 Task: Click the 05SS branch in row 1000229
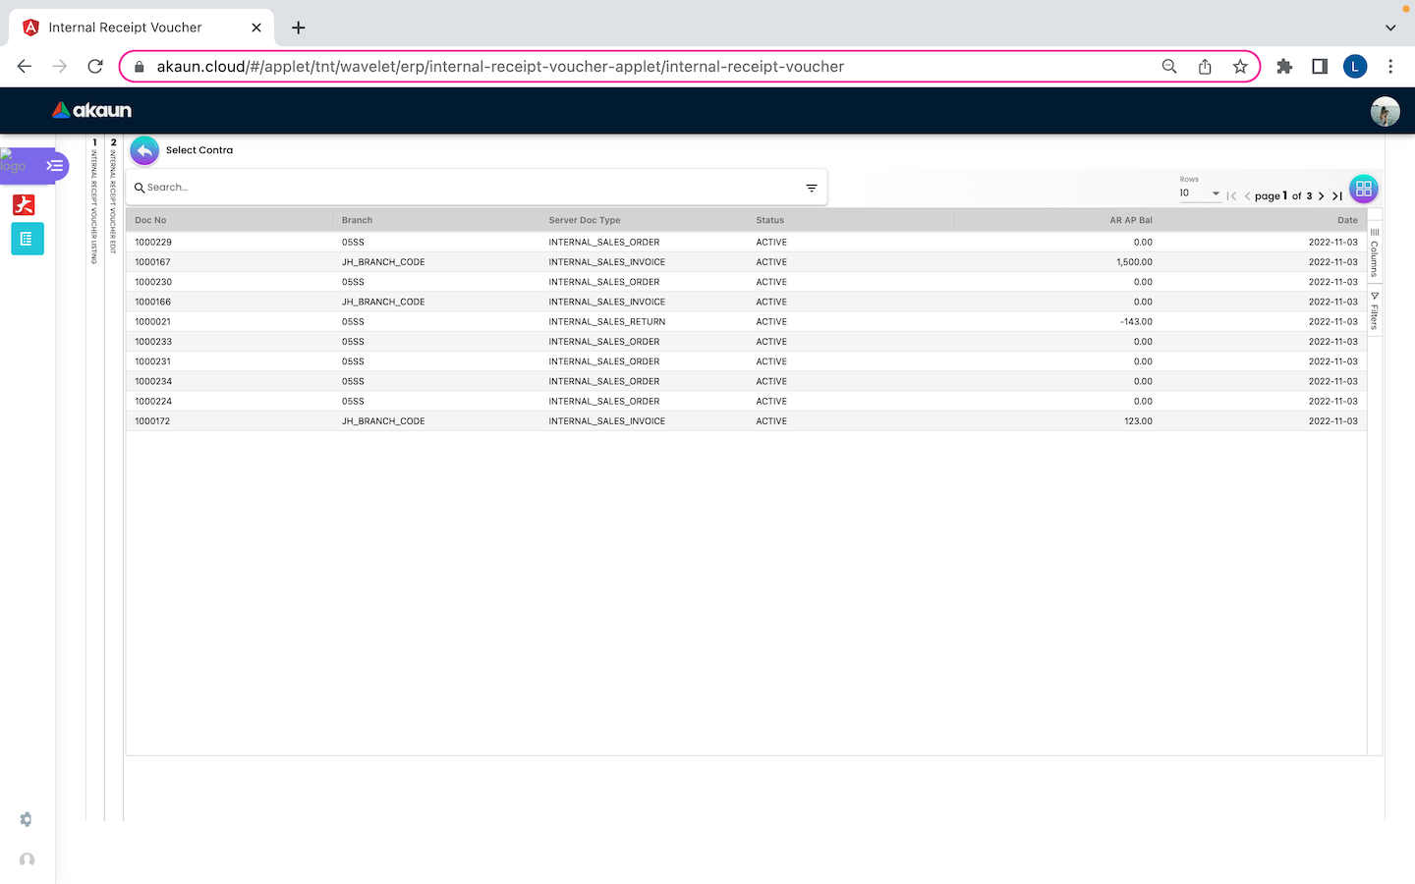[x=353, y=242]
